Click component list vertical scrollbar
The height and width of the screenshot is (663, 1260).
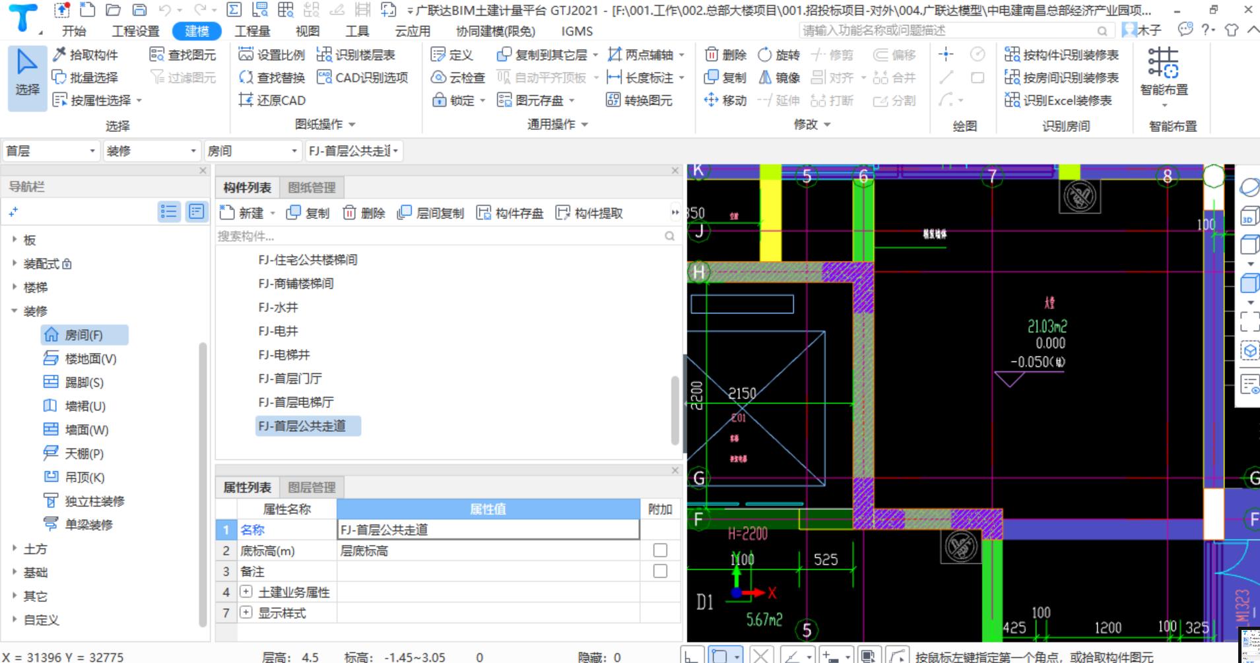coord(675,410)
